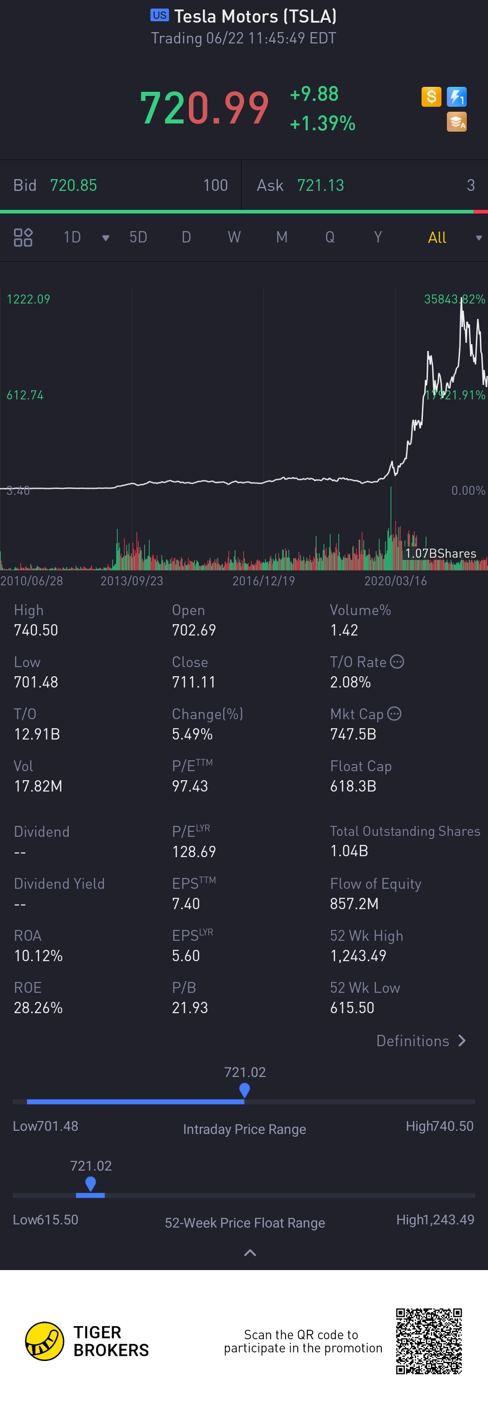The width and height of the screenshot is (488, 1413).
Task: Switch to the M monthly chart tab
Action: [x=282, y=237]
